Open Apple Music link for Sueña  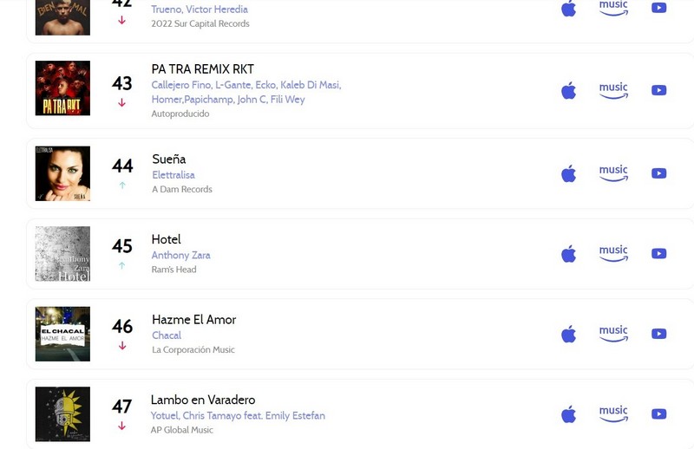[x=569, y=173]
